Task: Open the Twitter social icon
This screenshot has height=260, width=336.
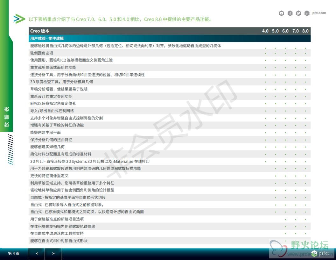Action: pyautogui.click(x=298, y=13)
